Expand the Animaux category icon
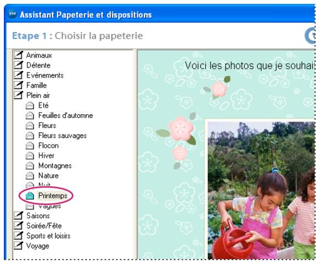Image resolution: width=316 pixels, height=261 pixels. point(18,55)
